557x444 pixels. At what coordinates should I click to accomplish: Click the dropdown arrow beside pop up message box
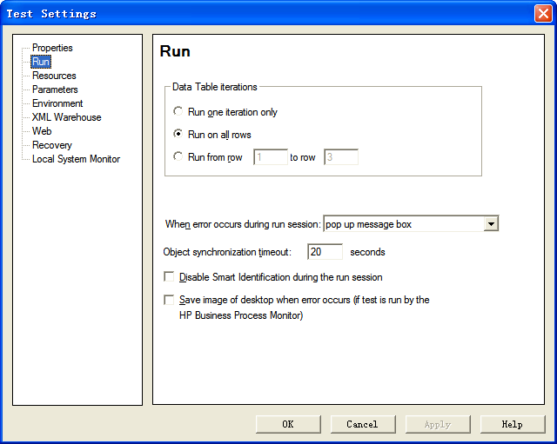click(491, 224)
